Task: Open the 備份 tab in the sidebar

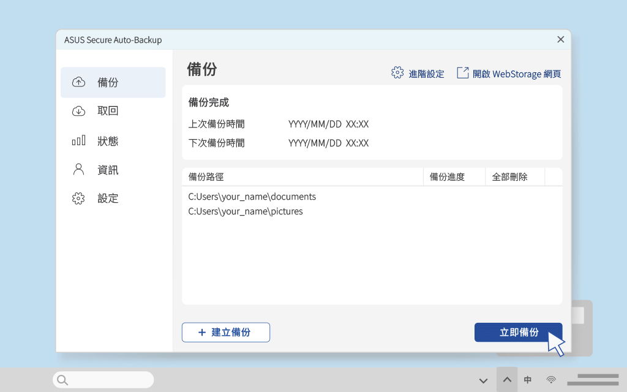Action: 113,83
